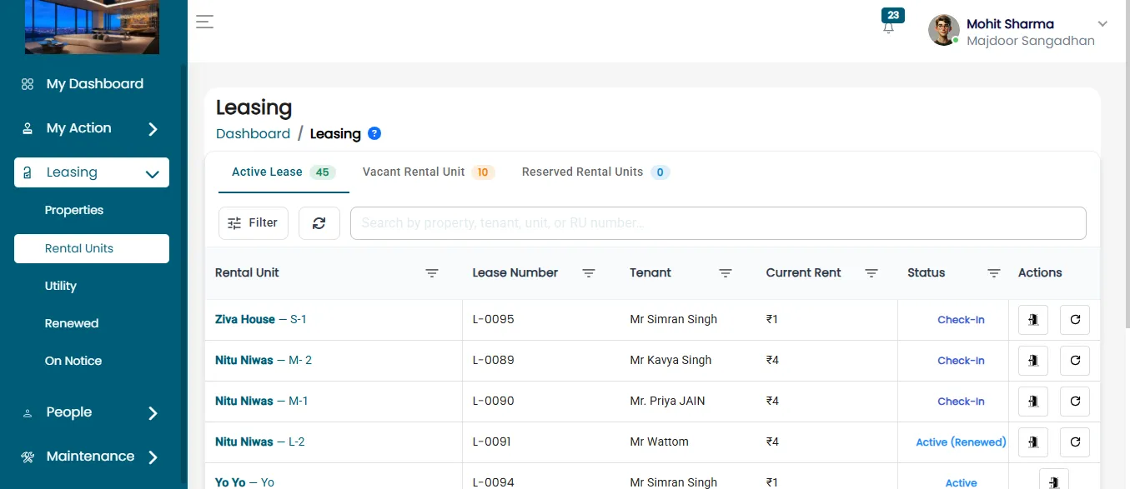
Task: Click the help question mark beside Leasing
Action: coord(374,133)
